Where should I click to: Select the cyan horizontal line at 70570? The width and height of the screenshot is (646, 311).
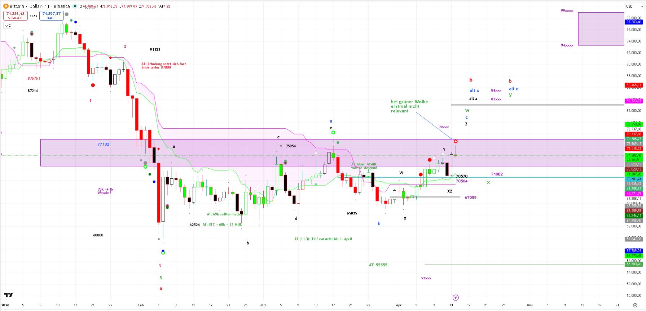pyautogui.click(x=541, y=177)
